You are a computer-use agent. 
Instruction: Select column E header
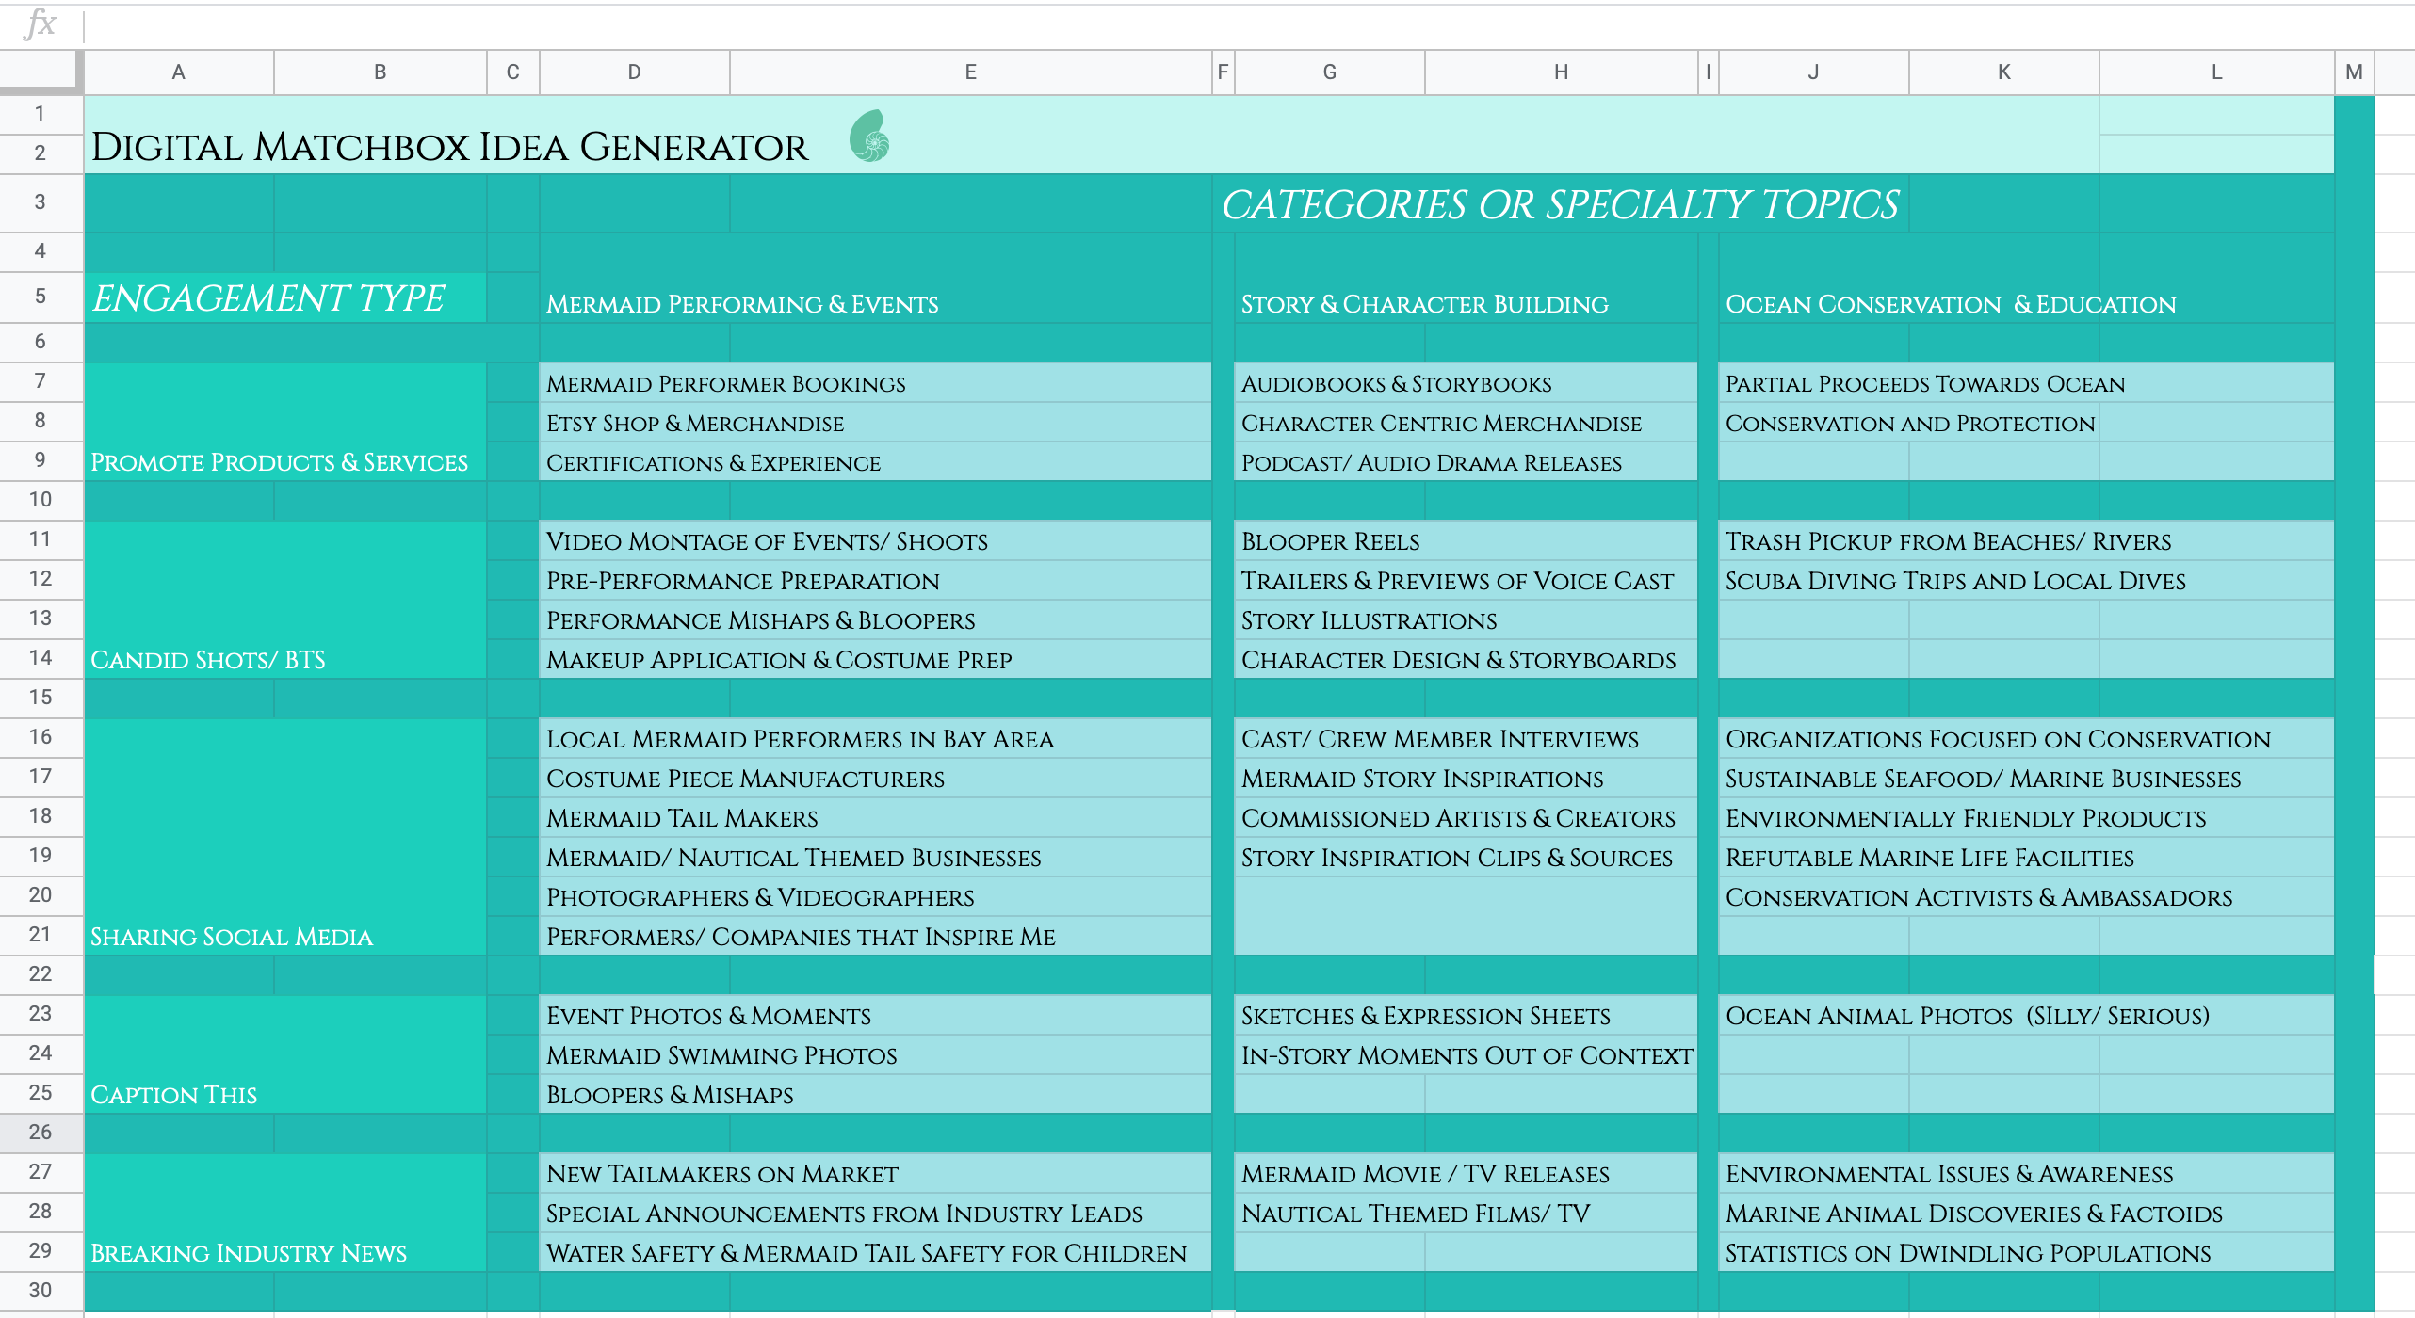click(x=970, y=72)
